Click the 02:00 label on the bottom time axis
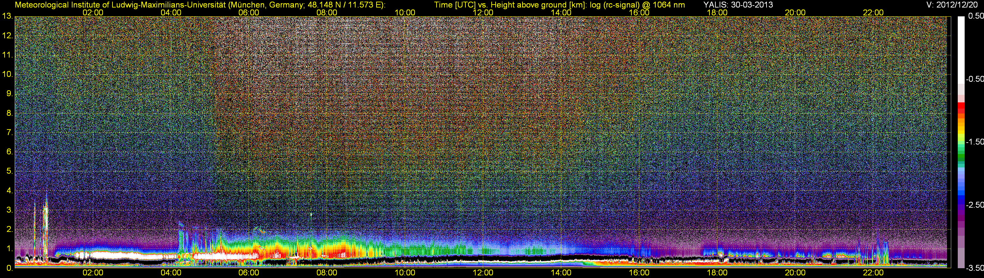The height and width of the screenshot is (278, 984). click(93, 273)
